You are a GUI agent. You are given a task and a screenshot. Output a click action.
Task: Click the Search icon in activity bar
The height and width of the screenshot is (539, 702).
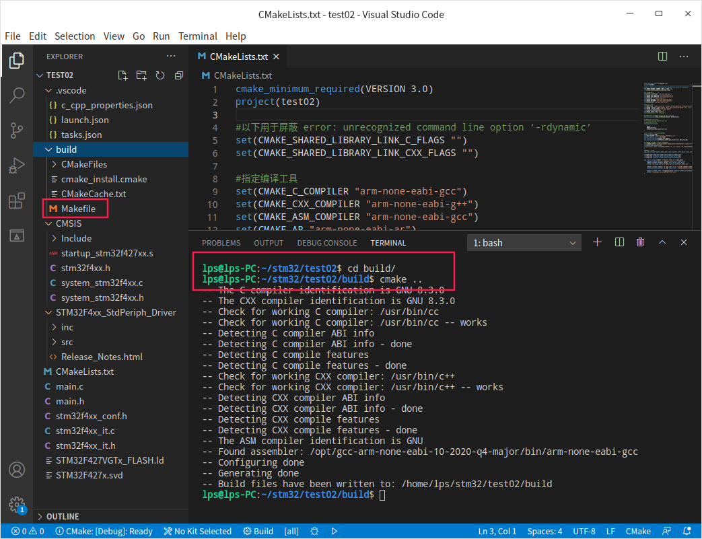coord(16,96)
